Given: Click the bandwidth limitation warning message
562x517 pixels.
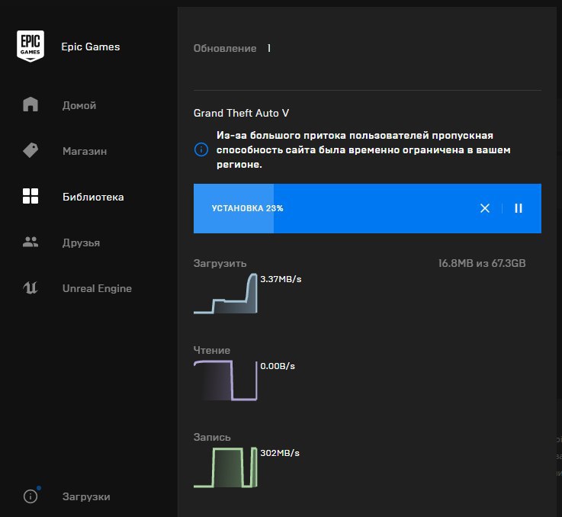Looking at the screenshot, I should click(364, 150).
